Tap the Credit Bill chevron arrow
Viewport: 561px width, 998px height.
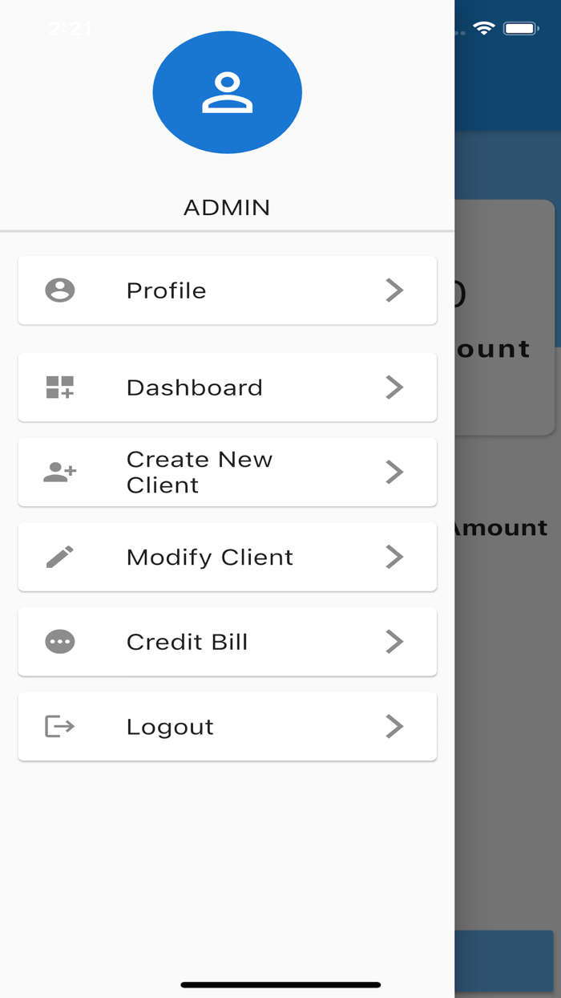click(x=394, y=642)
